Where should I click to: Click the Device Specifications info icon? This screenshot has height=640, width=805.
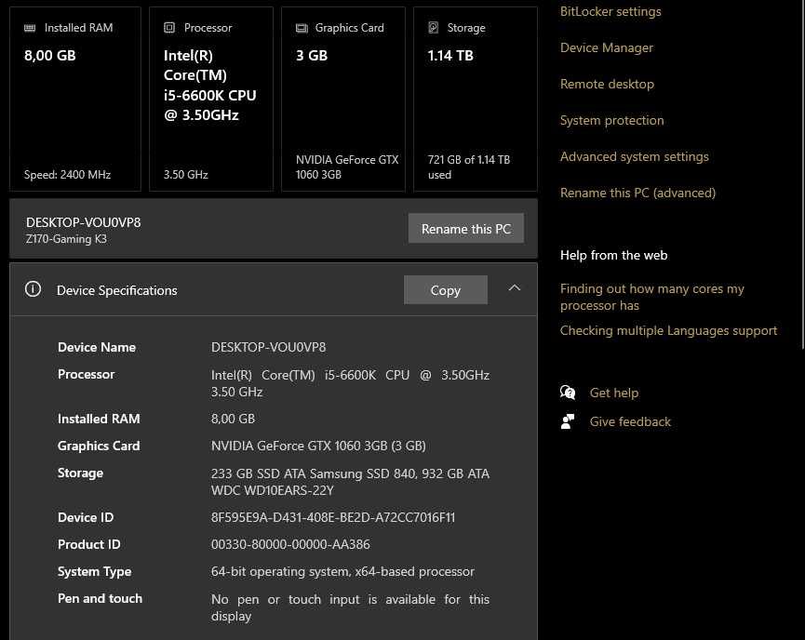point(34,289)
